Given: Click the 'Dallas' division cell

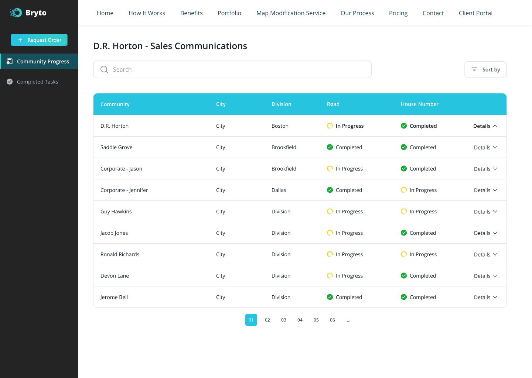Looking at the screenshot, I should (x=279, y=190).
